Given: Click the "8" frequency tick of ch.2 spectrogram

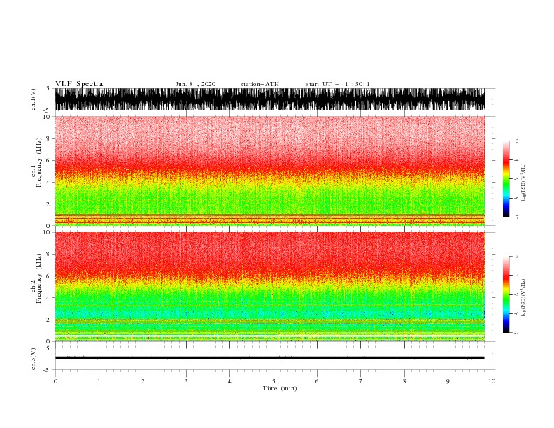Looking at the screenshot, I should click(48, 255).
